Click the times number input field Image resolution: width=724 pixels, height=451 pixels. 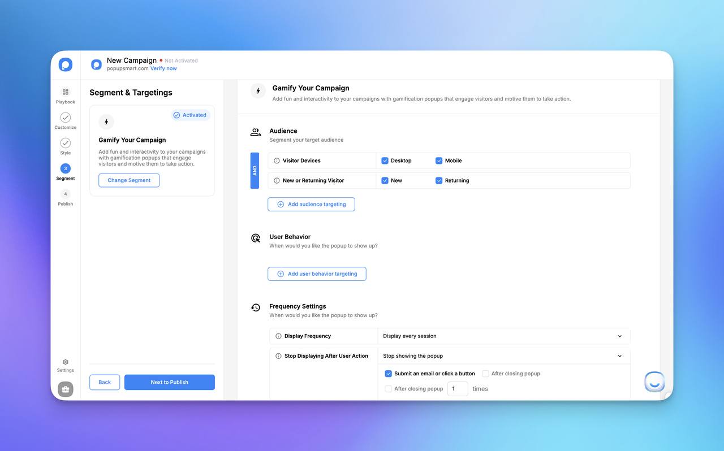point(458,389)
